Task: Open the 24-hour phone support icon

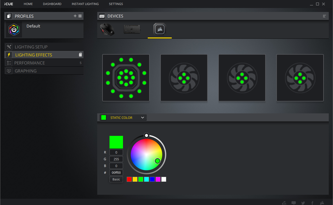Action: click(x=284, y=203)
